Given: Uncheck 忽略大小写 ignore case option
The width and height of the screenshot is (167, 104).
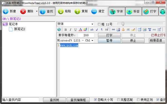Looking at the screenshot, I should (95, 100).
